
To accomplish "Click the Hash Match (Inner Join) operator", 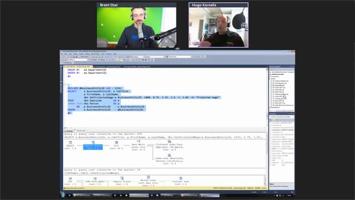I will [138, 146].
